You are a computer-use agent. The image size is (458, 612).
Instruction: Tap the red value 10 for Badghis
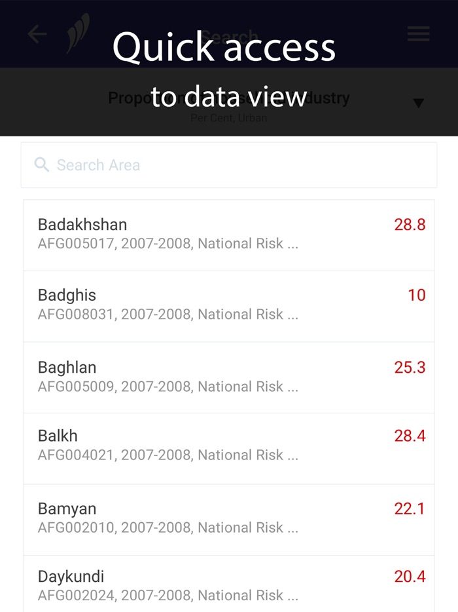(x=416, y=296)
